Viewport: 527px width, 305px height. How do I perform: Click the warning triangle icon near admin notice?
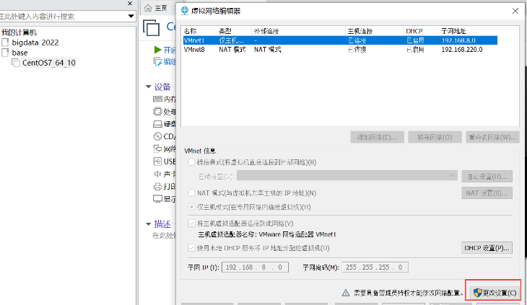click(346, 293)
